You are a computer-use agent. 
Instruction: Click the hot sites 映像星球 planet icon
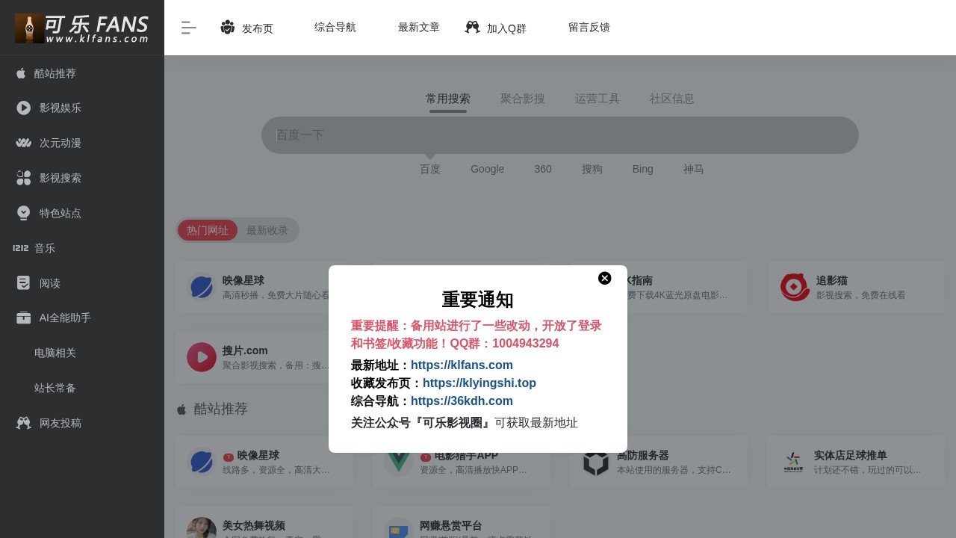[202, 287]
